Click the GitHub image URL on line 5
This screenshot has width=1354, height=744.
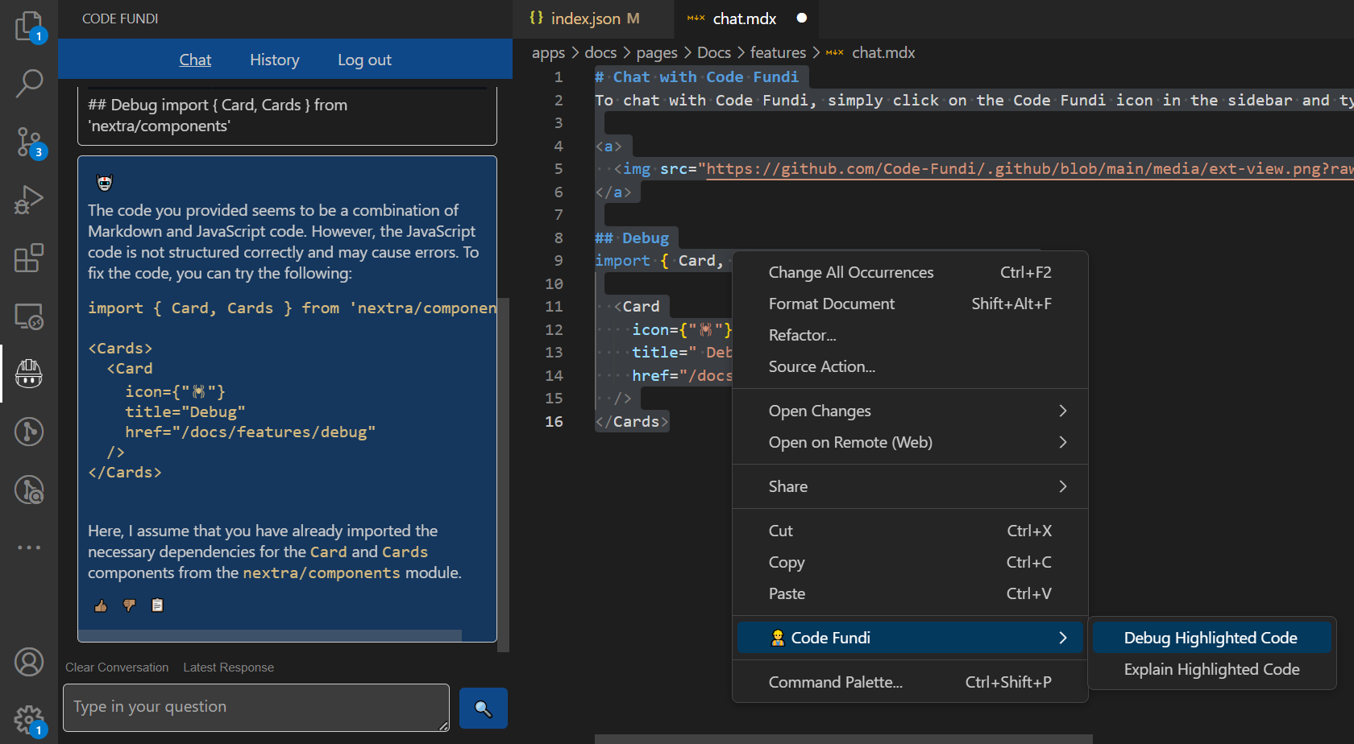tap(1030, 169)
